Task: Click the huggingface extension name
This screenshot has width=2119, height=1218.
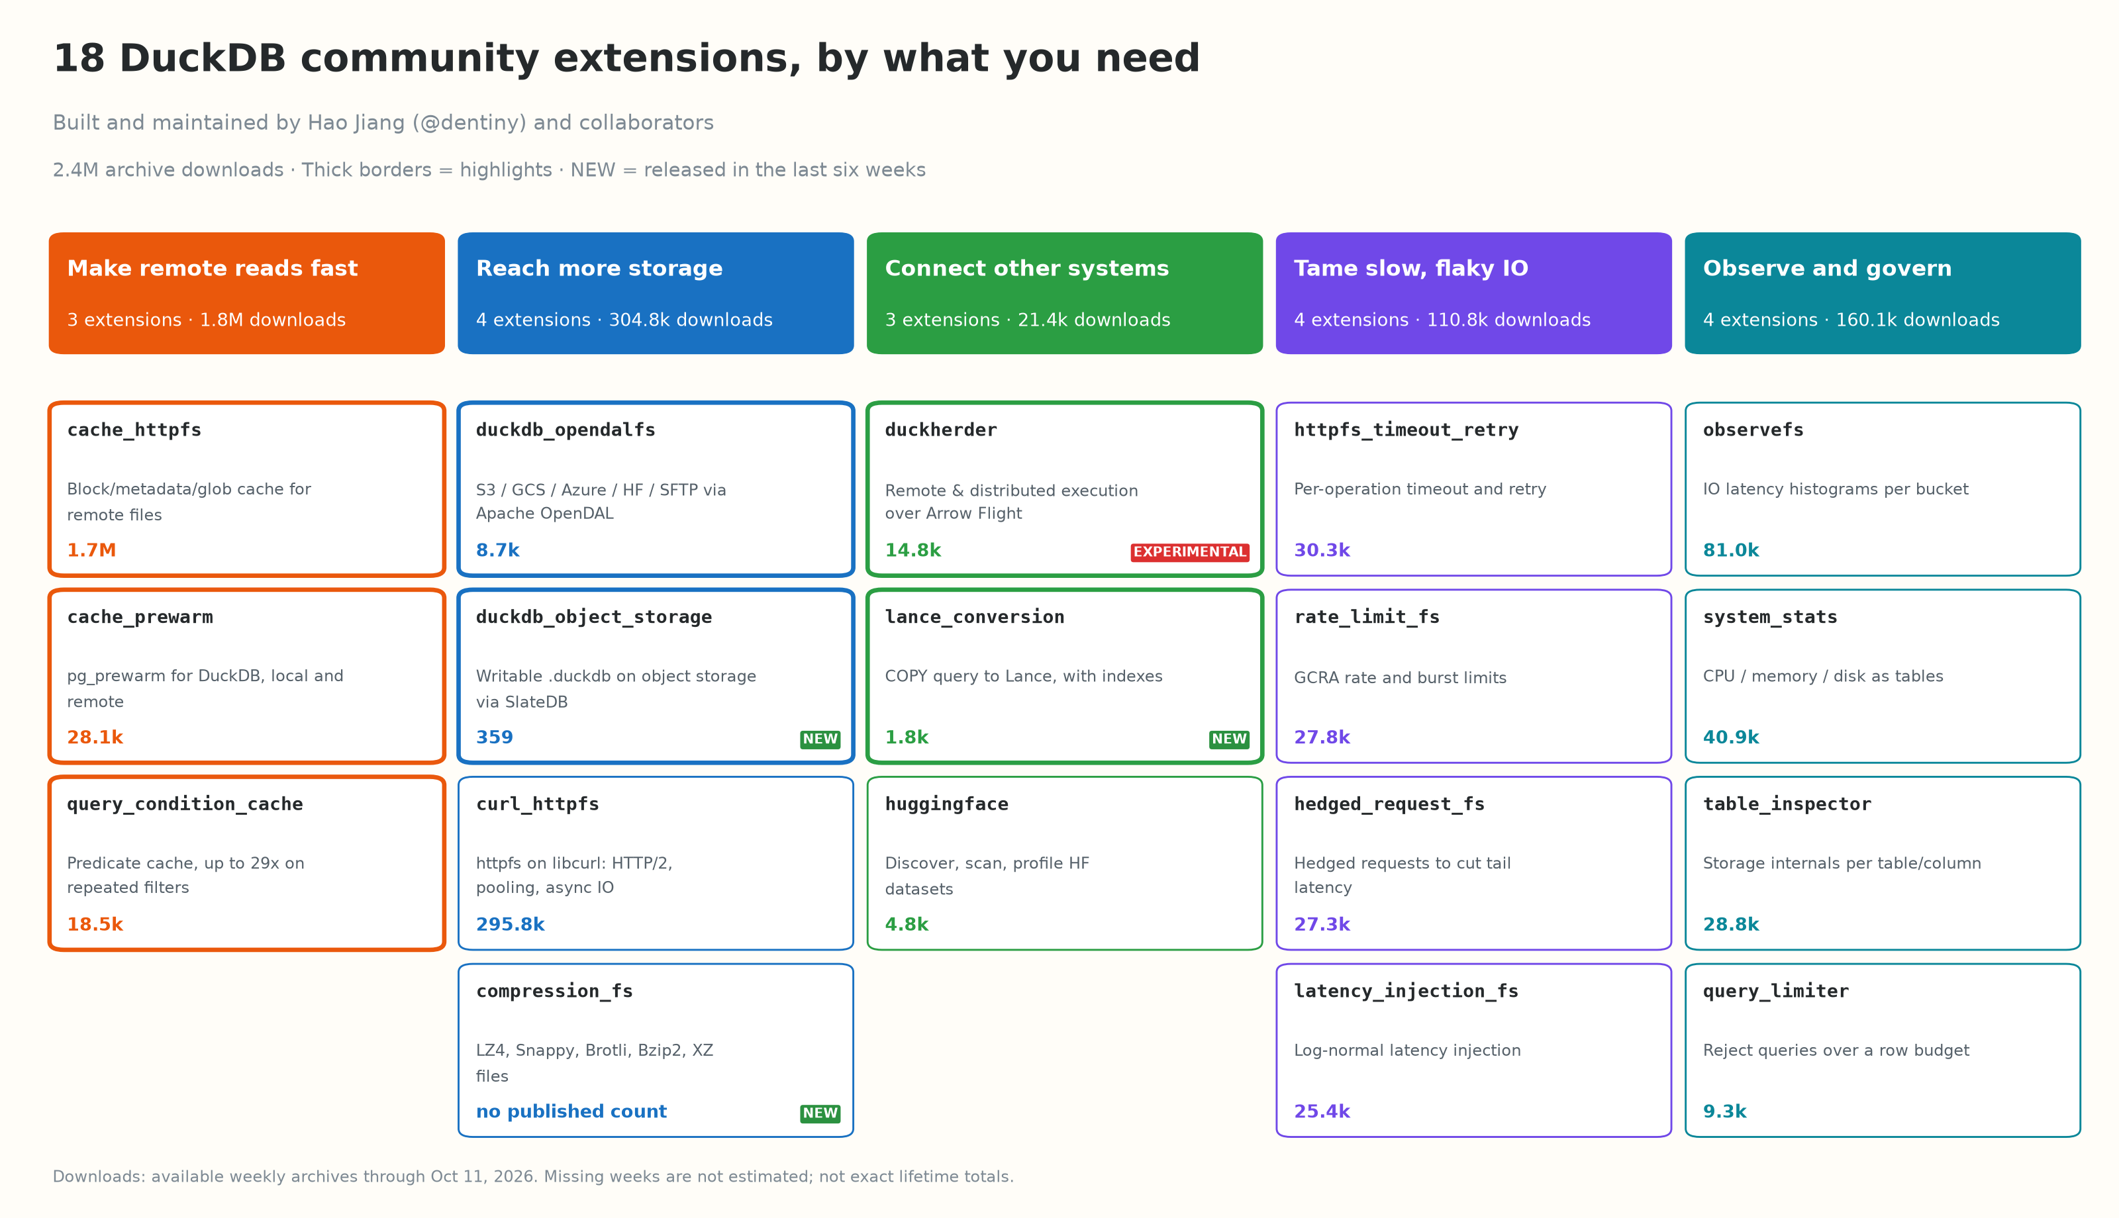Action: pyautogui.click(x=947, y=805)
